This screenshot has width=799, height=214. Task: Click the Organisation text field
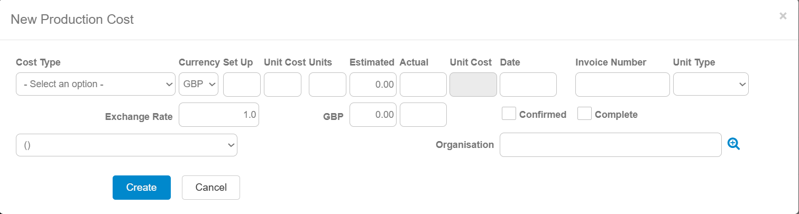point(610,145)
